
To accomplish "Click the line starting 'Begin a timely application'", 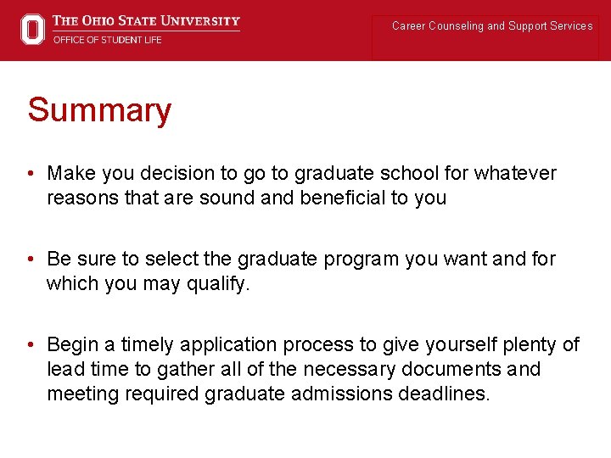I will click(x=312, y=344).
